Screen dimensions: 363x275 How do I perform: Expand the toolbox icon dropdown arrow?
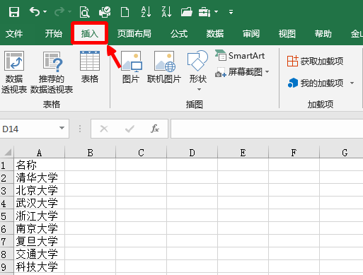click(216, 11)
